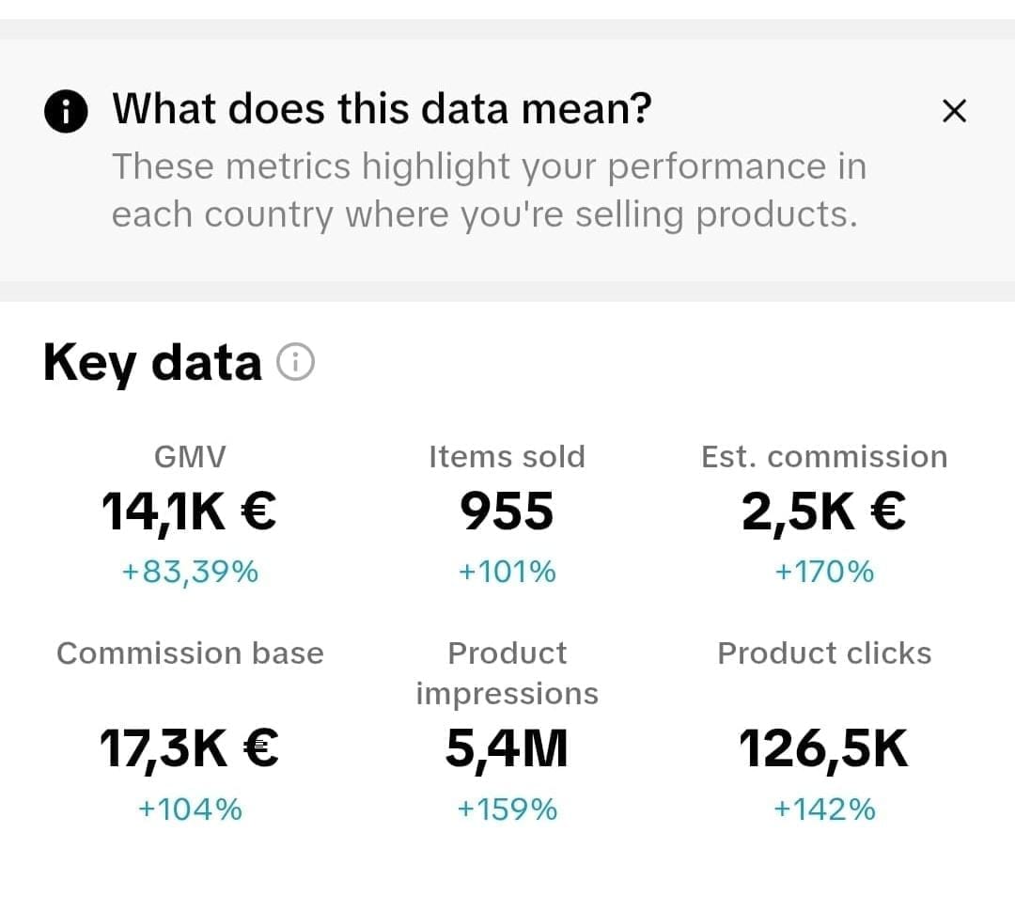Click the 14,1K € GMV value
This screenshot has height=912, width=1015.
pyautogui.click(x=189, y=512)
